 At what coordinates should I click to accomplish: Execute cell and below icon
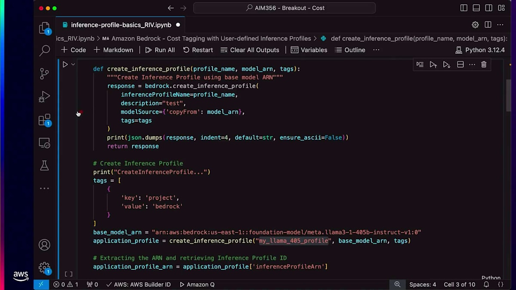coord(447,64)
